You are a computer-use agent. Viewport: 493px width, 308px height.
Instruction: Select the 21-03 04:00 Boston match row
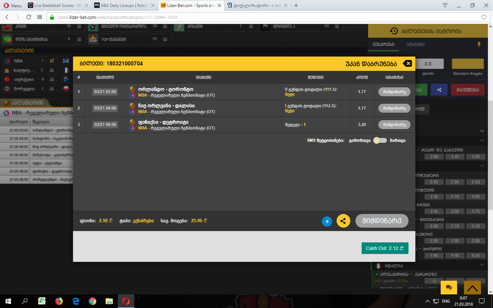(37, 138)
